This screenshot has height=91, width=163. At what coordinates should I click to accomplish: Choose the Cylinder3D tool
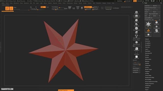156,31
